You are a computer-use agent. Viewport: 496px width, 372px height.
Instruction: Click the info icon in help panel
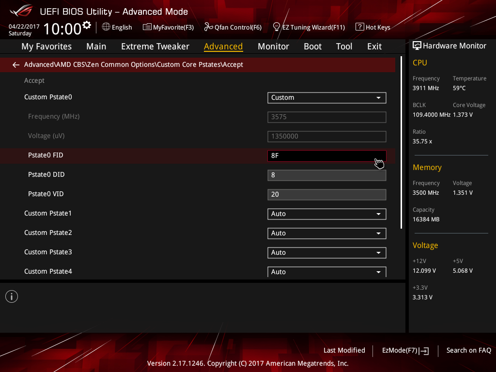[x=12, y=296]
